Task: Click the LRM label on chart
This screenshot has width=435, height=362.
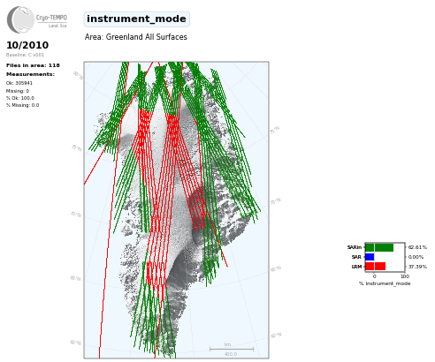Action: point(356,267)
